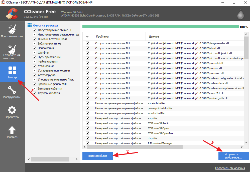Uncheck the dxp-file result row
This screenshot has height=172, width=250.
87,138
